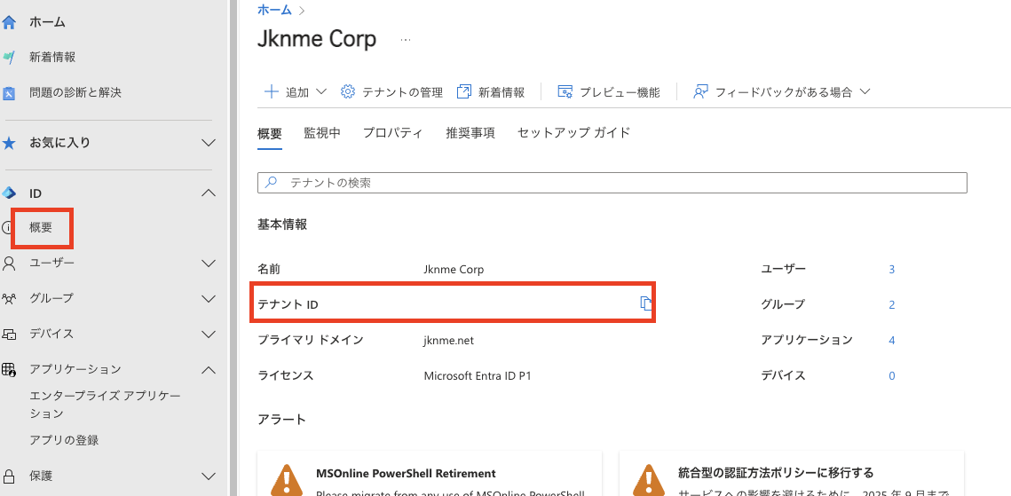Switch to the プロパティ tab
The image size is (1011, 496).
pos(392,133)
